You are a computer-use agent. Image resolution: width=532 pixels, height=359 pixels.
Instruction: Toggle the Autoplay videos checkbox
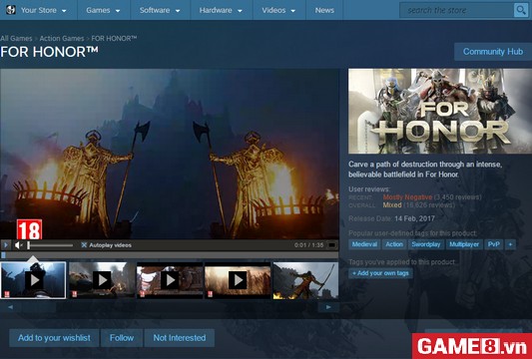point(84,245)
